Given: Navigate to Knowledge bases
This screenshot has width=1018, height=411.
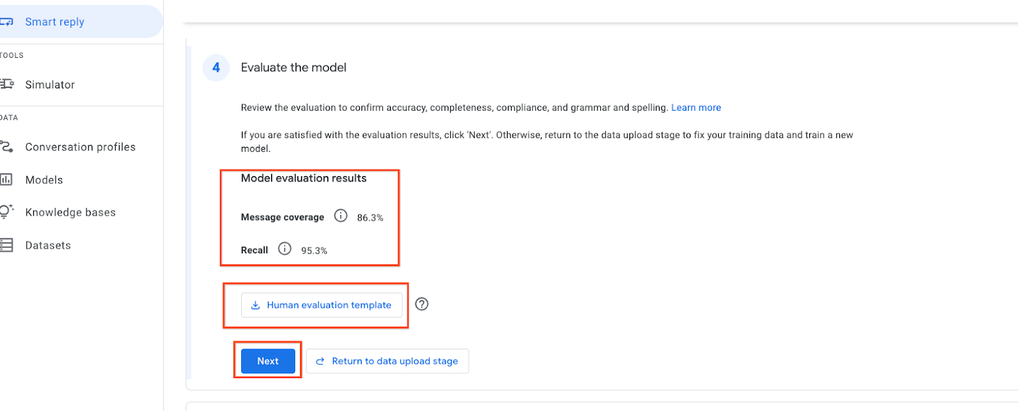Looking at the screenshot, I should coord(70,212).
